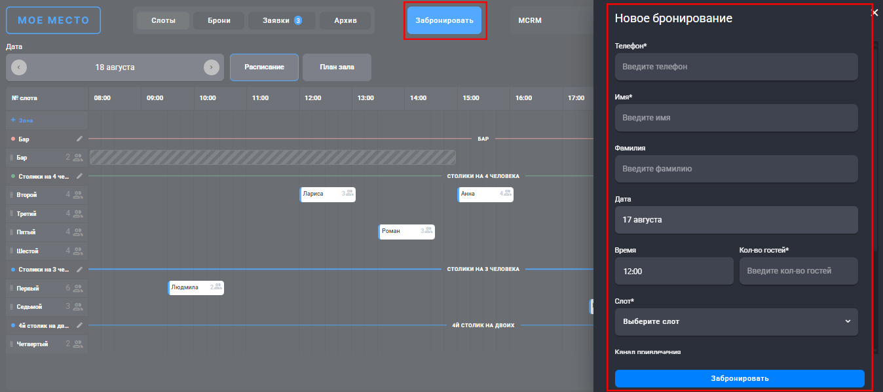Add a new zone via Зона link
Viewport: 883px width, 392px height.
[x=22, y=120]
